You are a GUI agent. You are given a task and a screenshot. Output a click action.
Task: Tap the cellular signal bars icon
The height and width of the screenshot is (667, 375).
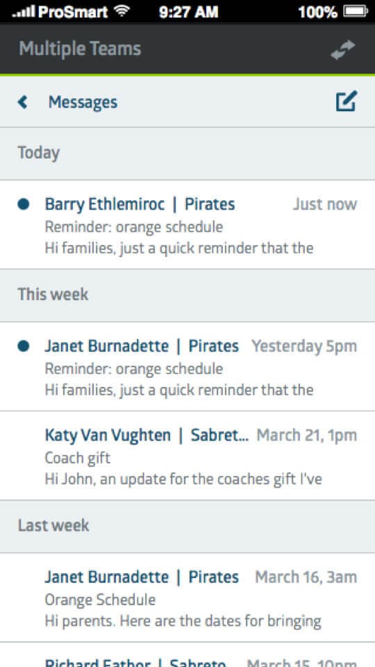[x=24, y=12]
